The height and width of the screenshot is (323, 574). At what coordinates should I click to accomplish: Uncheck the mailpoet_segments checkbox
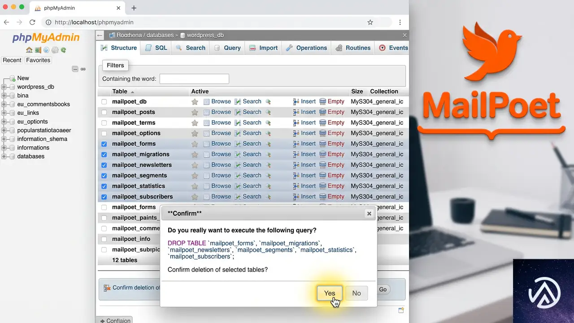pyautogui.click(x=104, y=175)
